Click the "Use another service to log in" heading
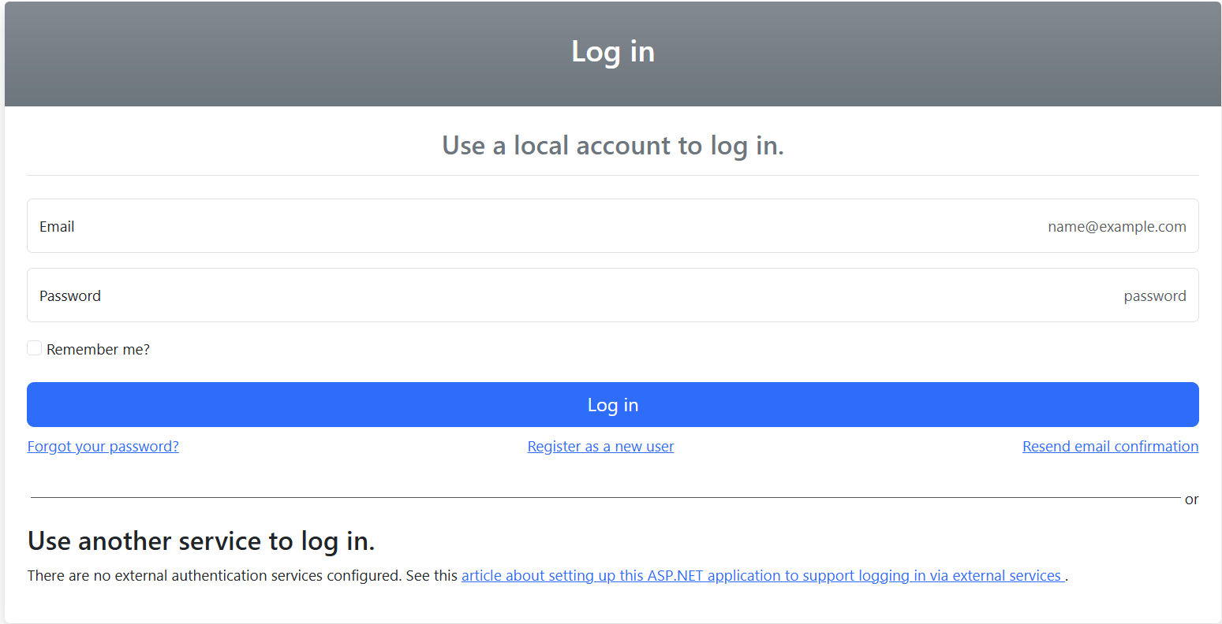The image size is (1222, 624). [x=201, y=541]
